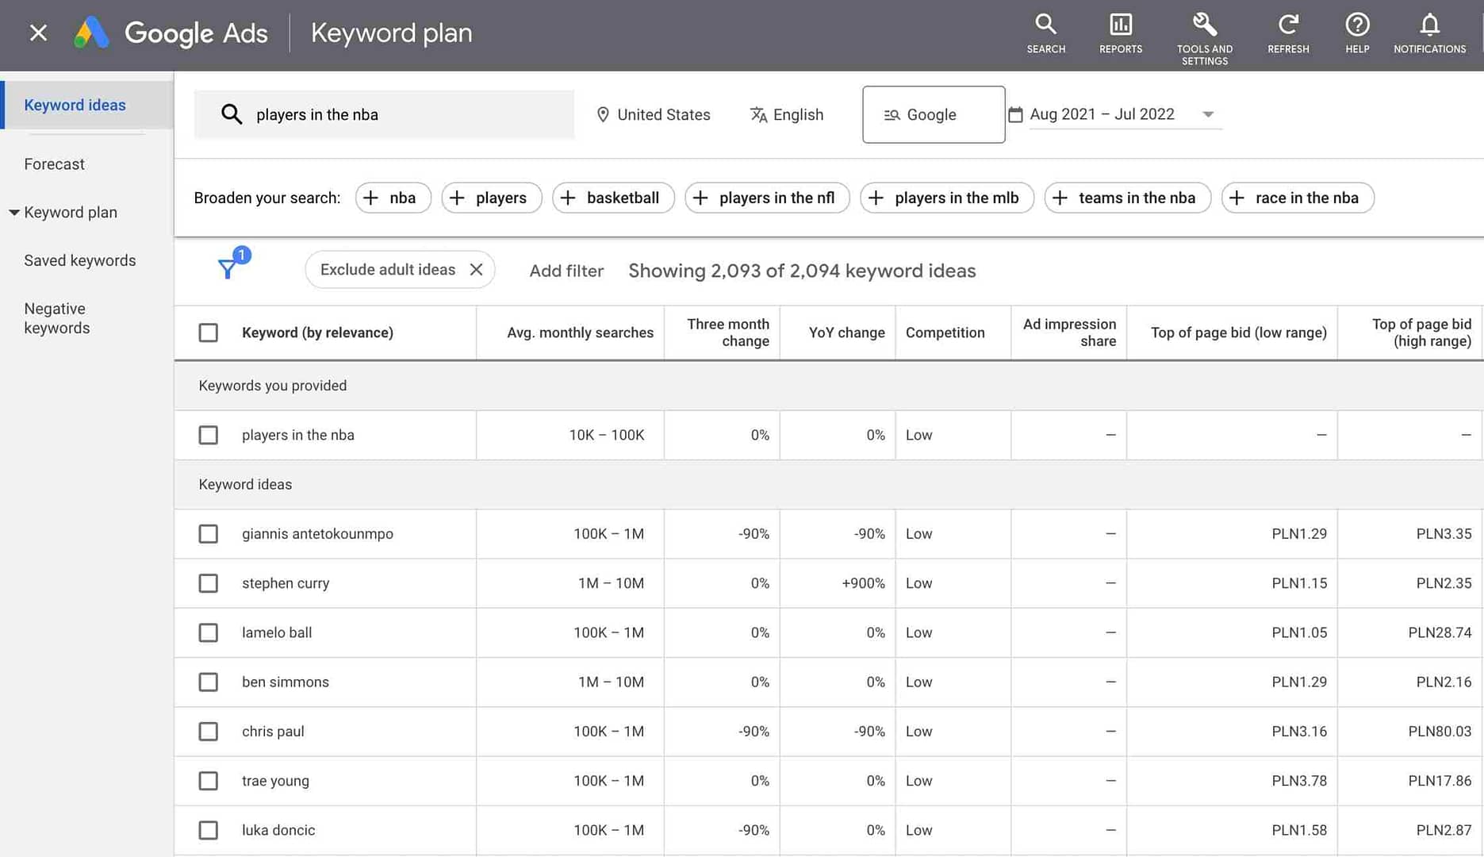1484x857 pixels.
Task: Sort by Ad impression share column
Action: coord(1069,332)
